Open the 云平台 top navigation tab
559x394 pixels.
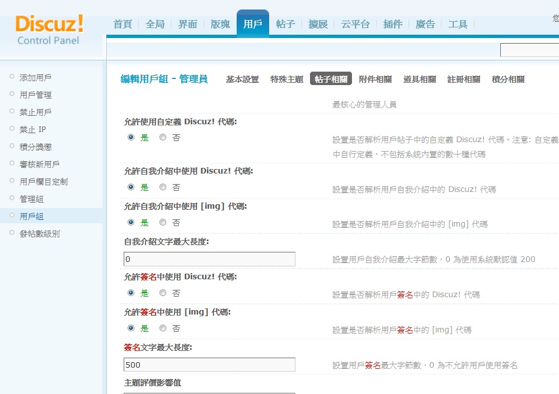(x=355, y=24)
